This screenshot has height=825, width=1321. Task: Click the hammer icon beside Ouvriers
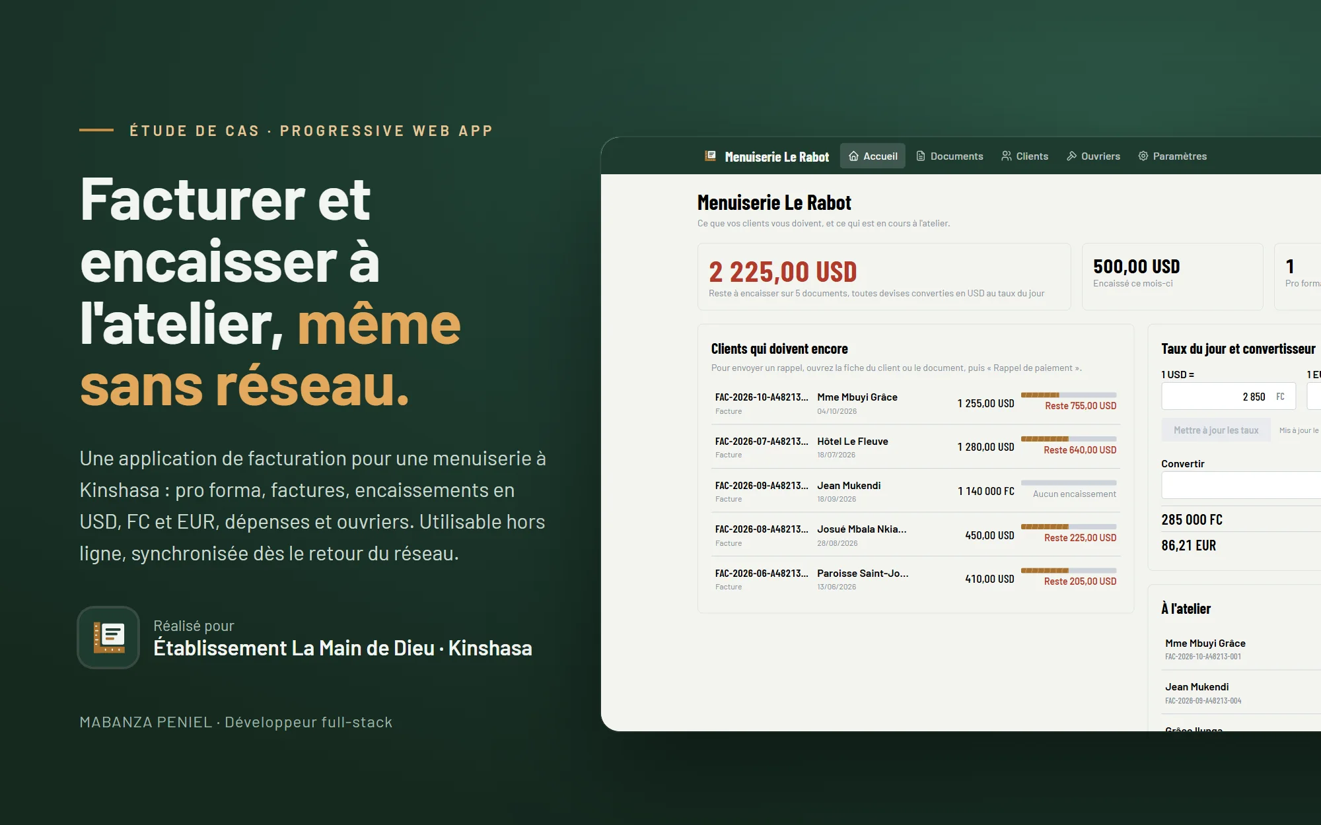pos(1071,156)
